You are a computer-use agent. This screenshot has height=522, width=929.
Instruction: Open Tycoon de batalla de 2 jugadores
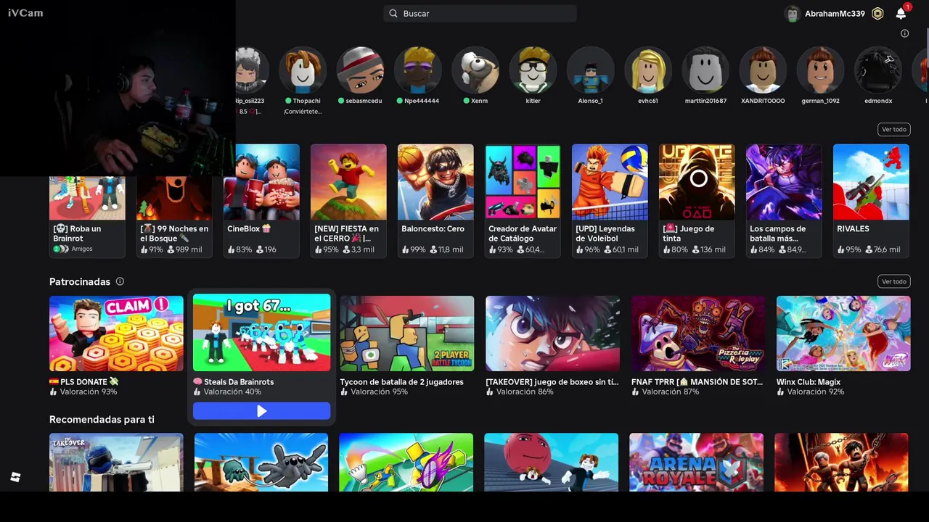pyautogui.click(x=407, y=333)
